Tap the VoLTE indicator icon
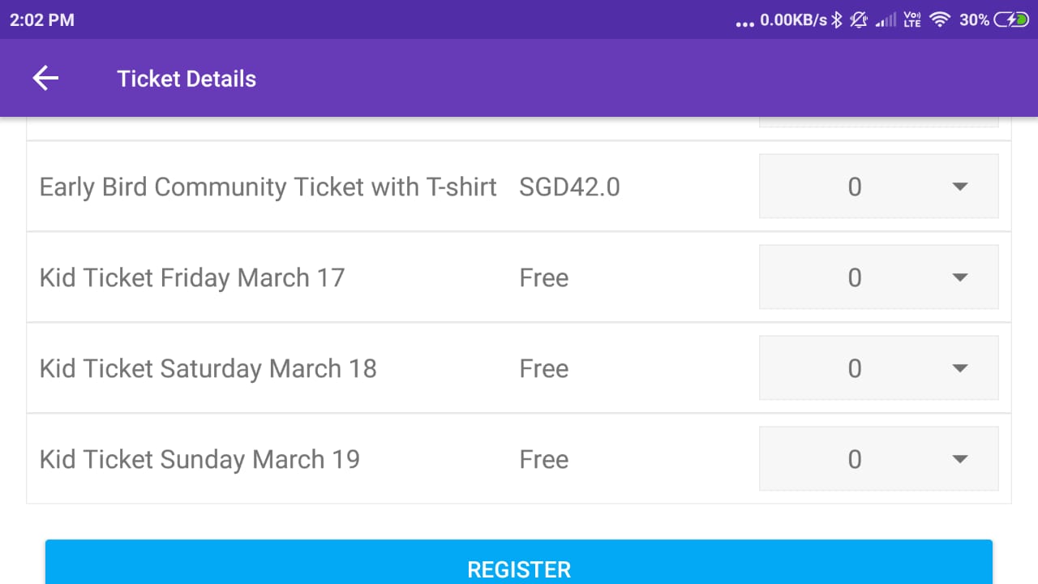The width and height of the screenshot is (1038, 584). coord(912,20)
